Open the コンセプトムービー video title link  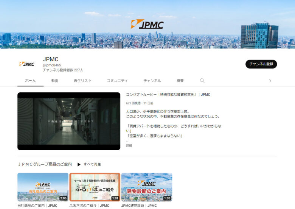[x=168, y=95]
